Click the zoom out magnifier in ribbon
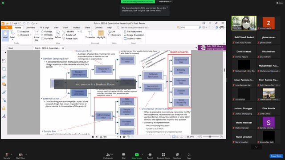 click(64, 32)
